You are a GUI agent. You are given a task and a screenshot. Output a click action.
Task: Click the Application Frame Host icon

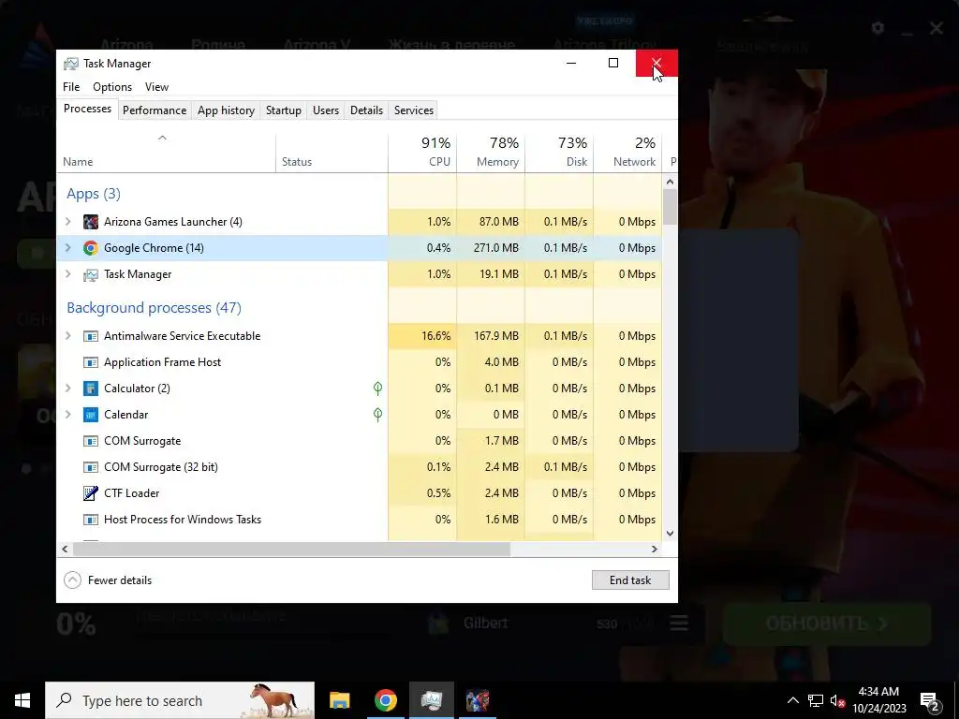coord(91,362)
